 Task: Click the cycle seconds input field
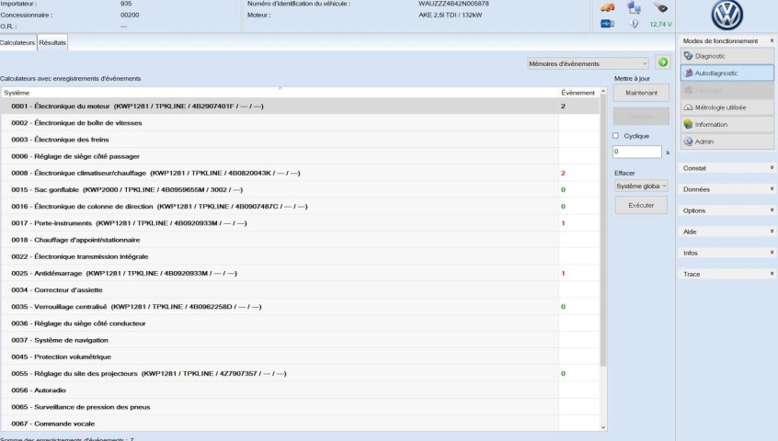click(637, 152)
